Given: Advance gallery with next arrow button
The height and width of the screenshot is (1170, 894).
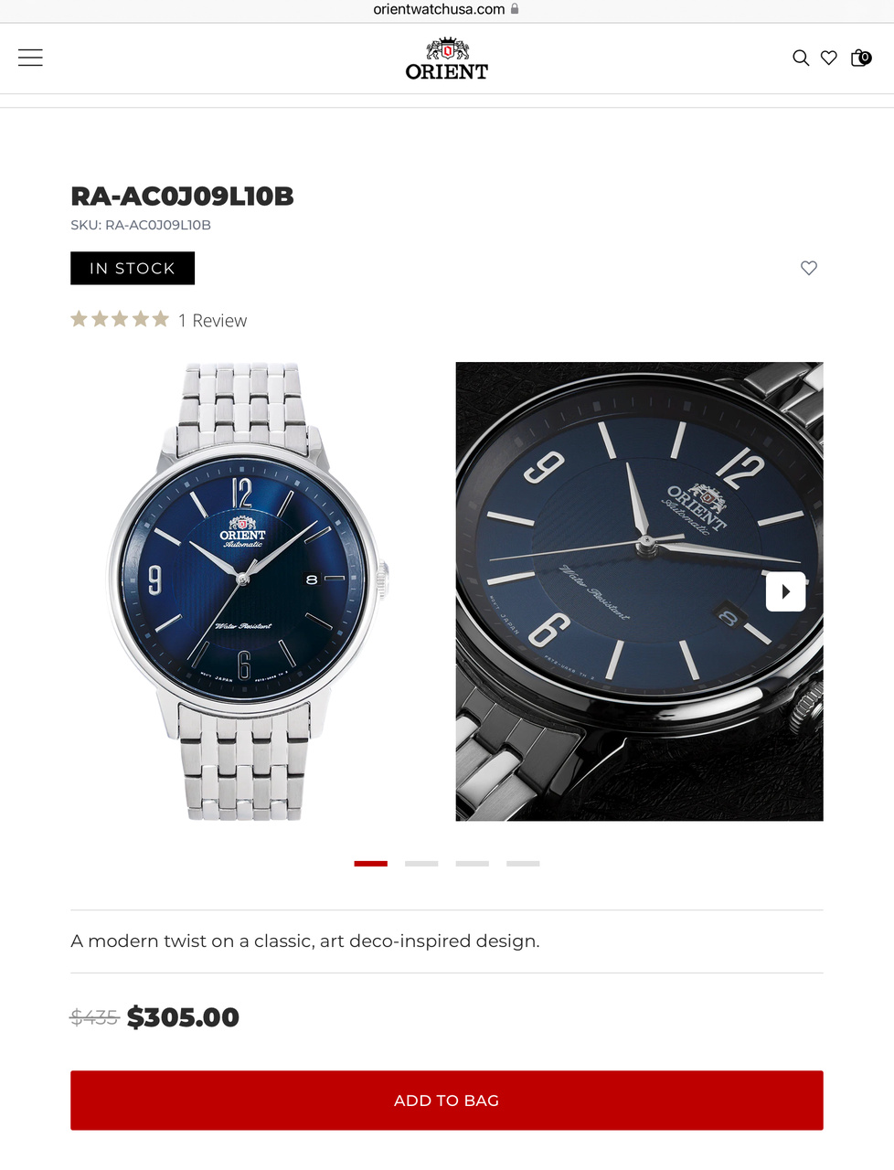Looking at the screenshot, I should click(x=785, y=591).
